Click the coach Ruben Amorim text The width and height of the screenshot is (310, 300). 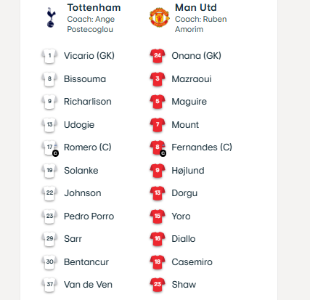pyautogui.click(x=201, y=24)
